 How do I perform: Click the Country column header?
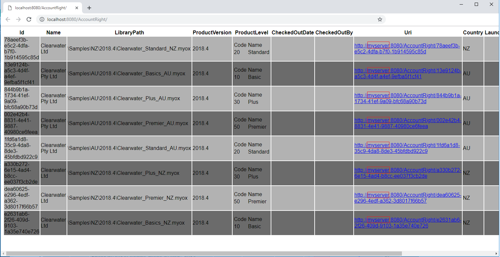pos(473,32)
